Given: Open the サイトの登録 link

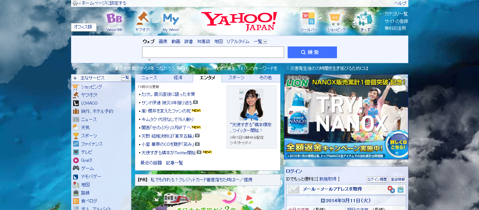Looking at the screenshot, I should point(396,21).
